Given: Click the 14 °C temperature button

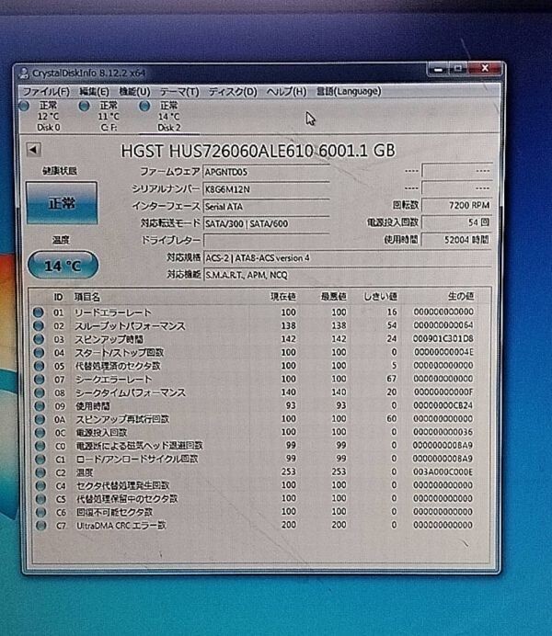Looking at the screenshot, I should [x=63, y=266].
